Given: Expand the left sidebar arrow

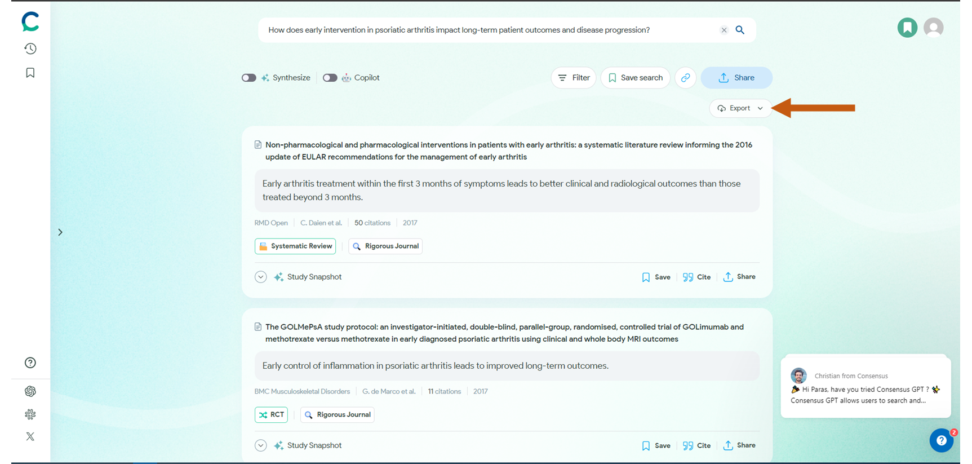Looking at the screenshot, I should click(60, 232).
